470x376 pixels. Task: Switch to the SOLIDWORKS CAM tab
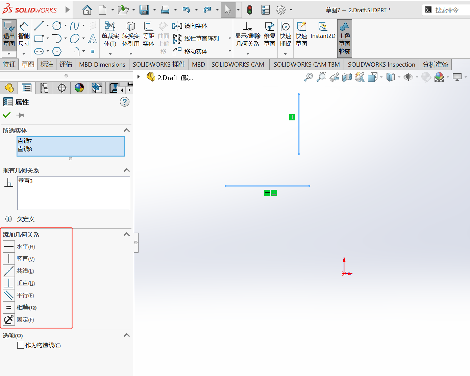(x=238, y=65)
